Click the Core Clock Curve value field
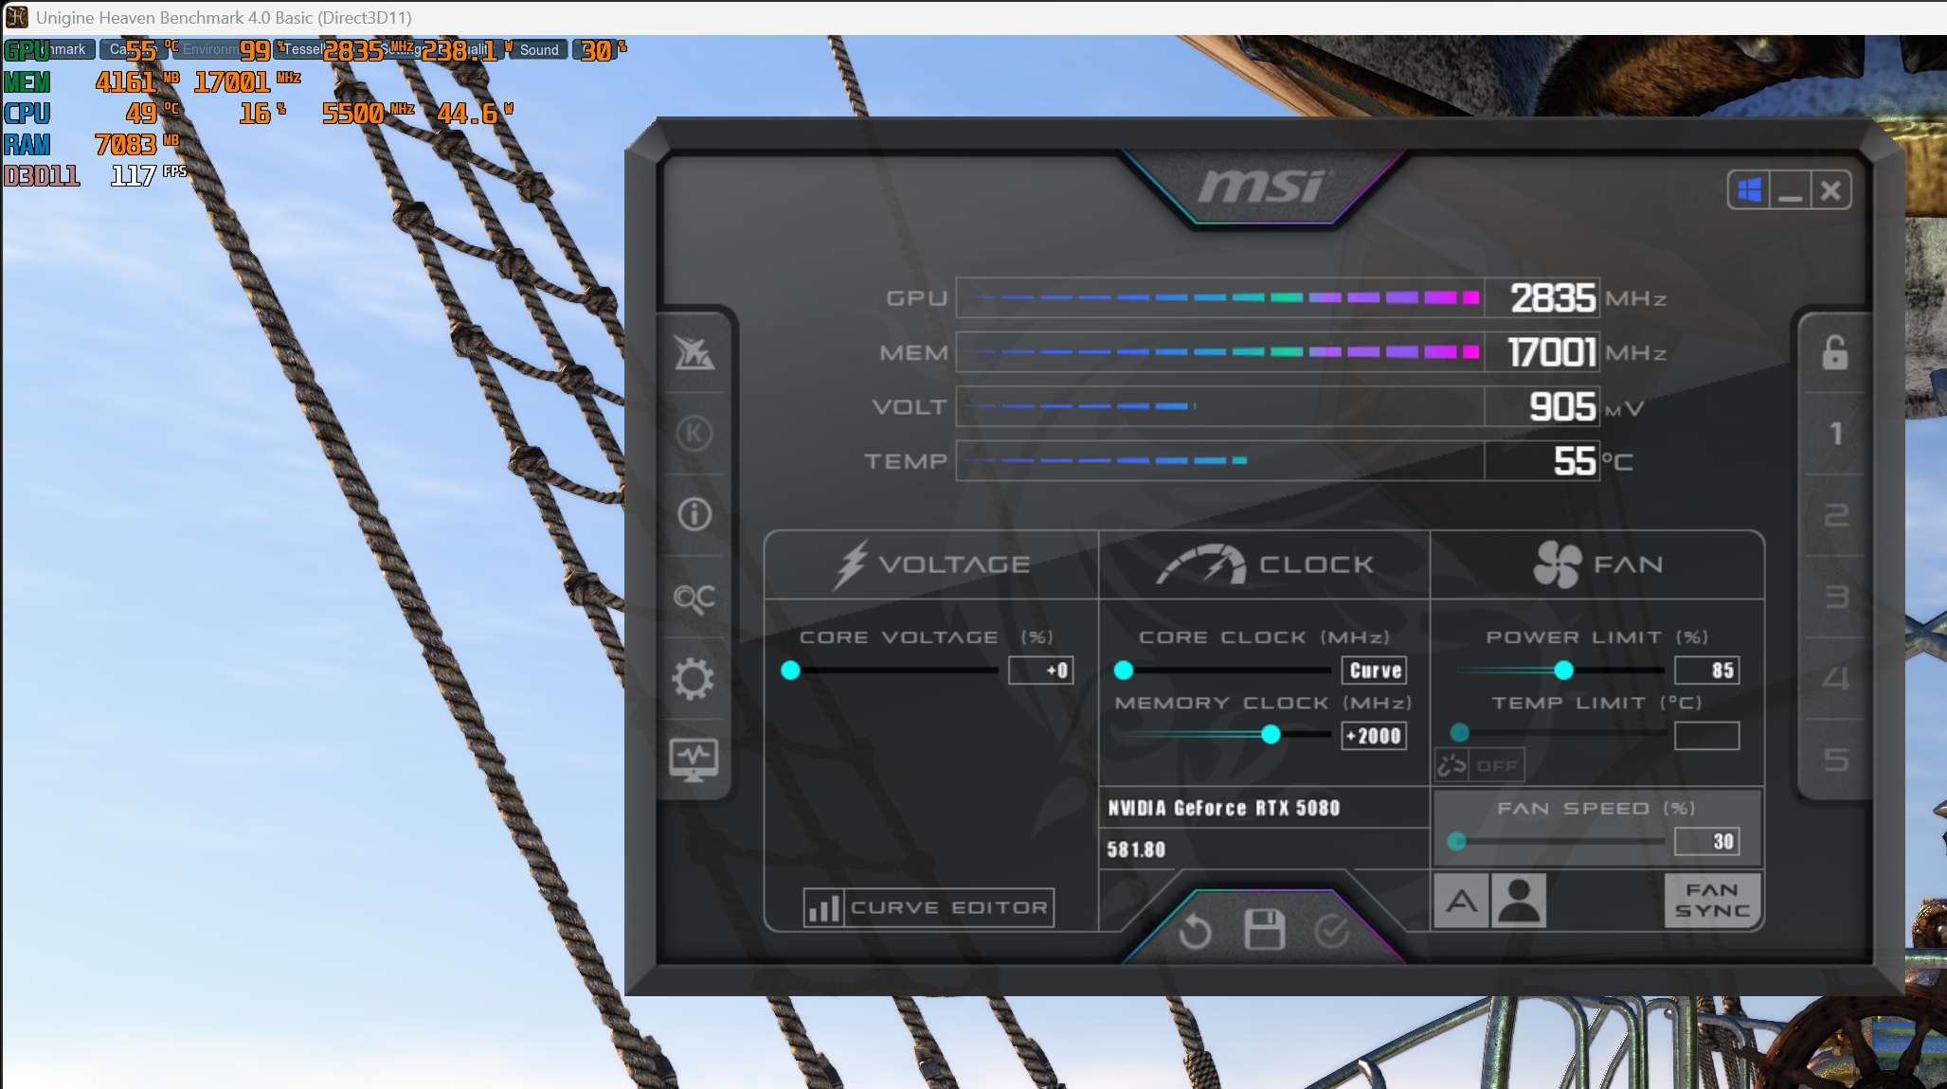The image size is (1947, 1089). [1374, 670]
